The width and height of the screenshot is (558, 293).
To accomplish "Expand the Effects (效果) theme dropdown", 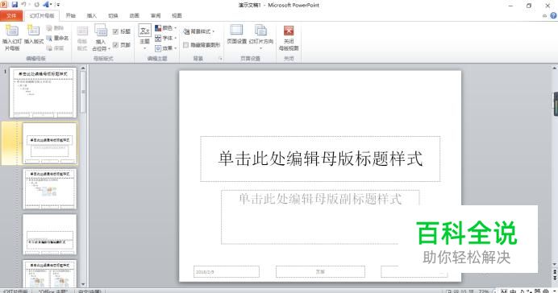I will click(165, 47).
